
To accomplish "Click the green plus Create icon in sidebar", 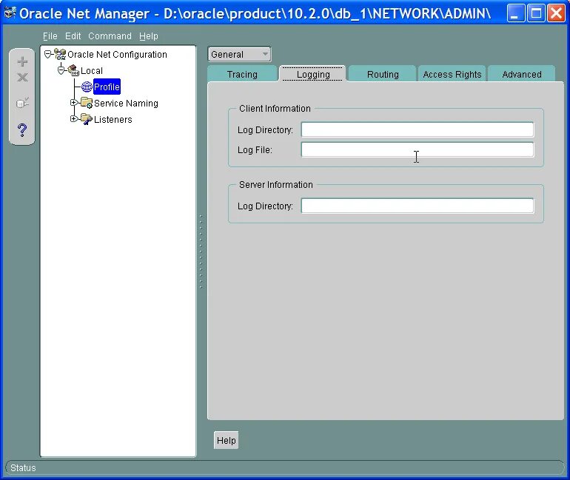I will pos(22,61).
